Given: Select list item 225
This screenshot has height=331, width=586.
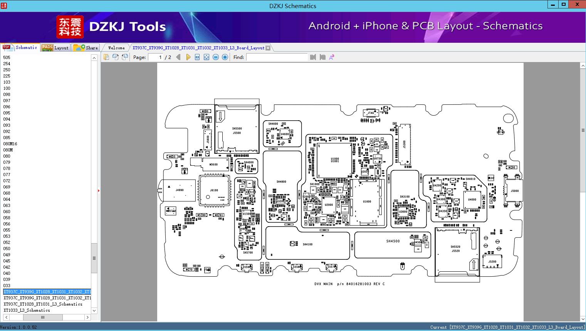Looking at the screenshot, I should click(7, 76).
